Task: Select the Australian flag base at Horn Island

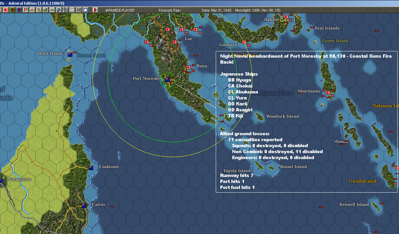Action: coord(70,54)
